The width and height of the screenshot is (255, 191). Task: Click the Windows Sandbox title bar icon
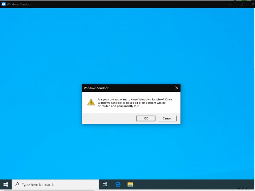4,4
